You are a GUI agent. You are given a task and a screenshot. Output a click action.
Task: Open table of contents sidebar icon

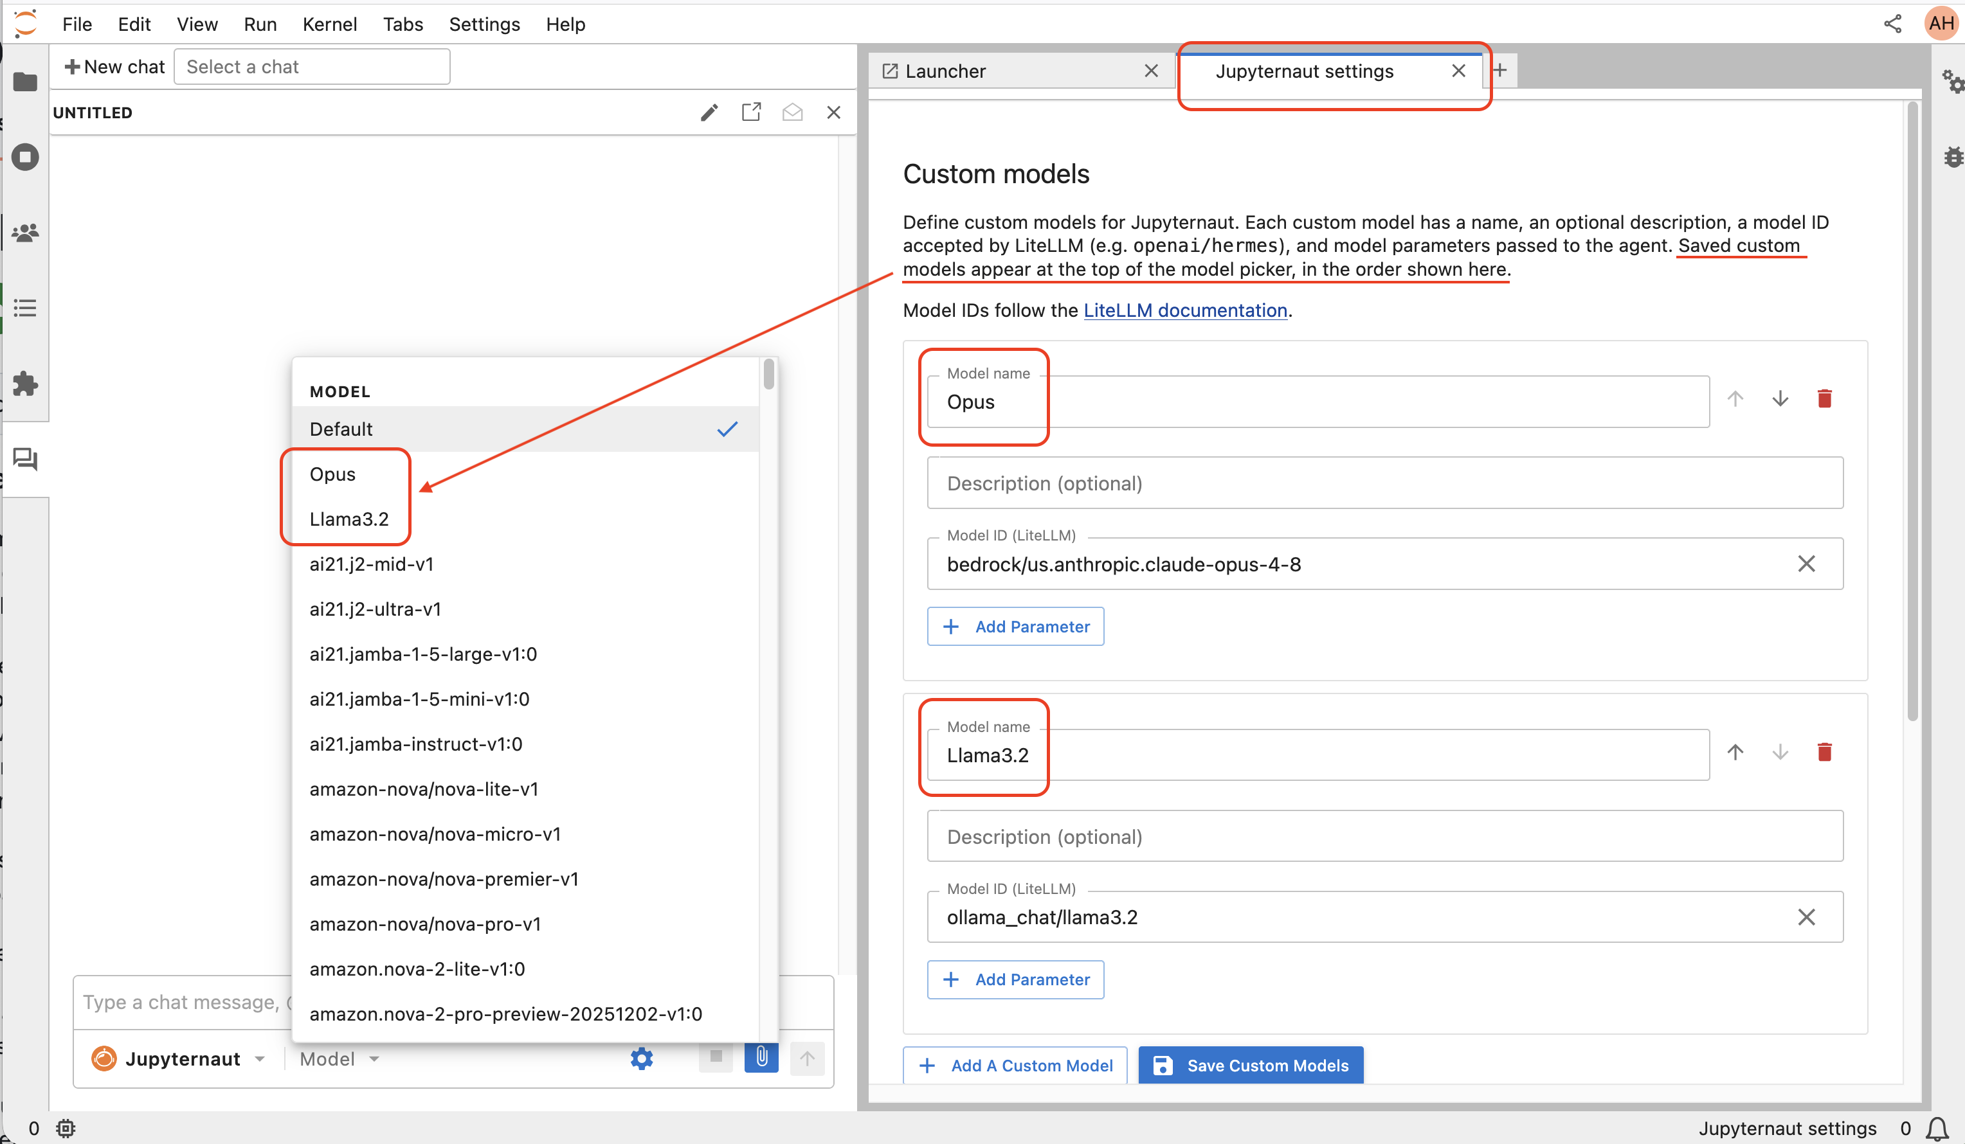25,308
